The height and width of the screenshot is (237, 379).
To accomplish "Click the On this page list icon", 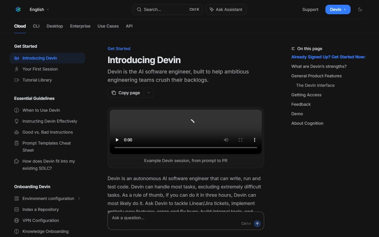I will [x=293, y=49].
